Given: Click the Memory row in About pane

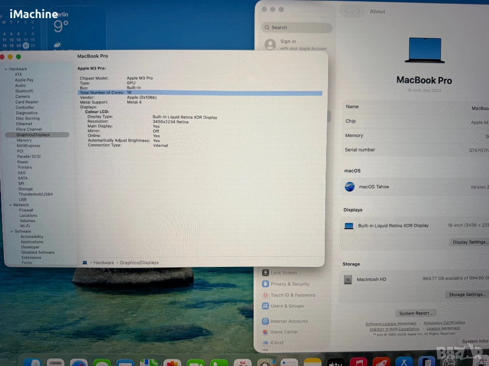Looking at the screenshot, I should pos(416,136).
